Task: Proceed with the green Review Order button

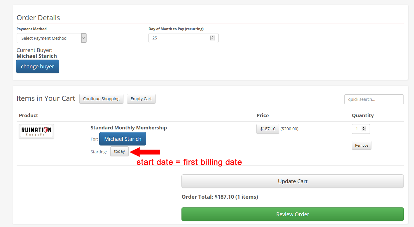Action: (x=292, y=214)
